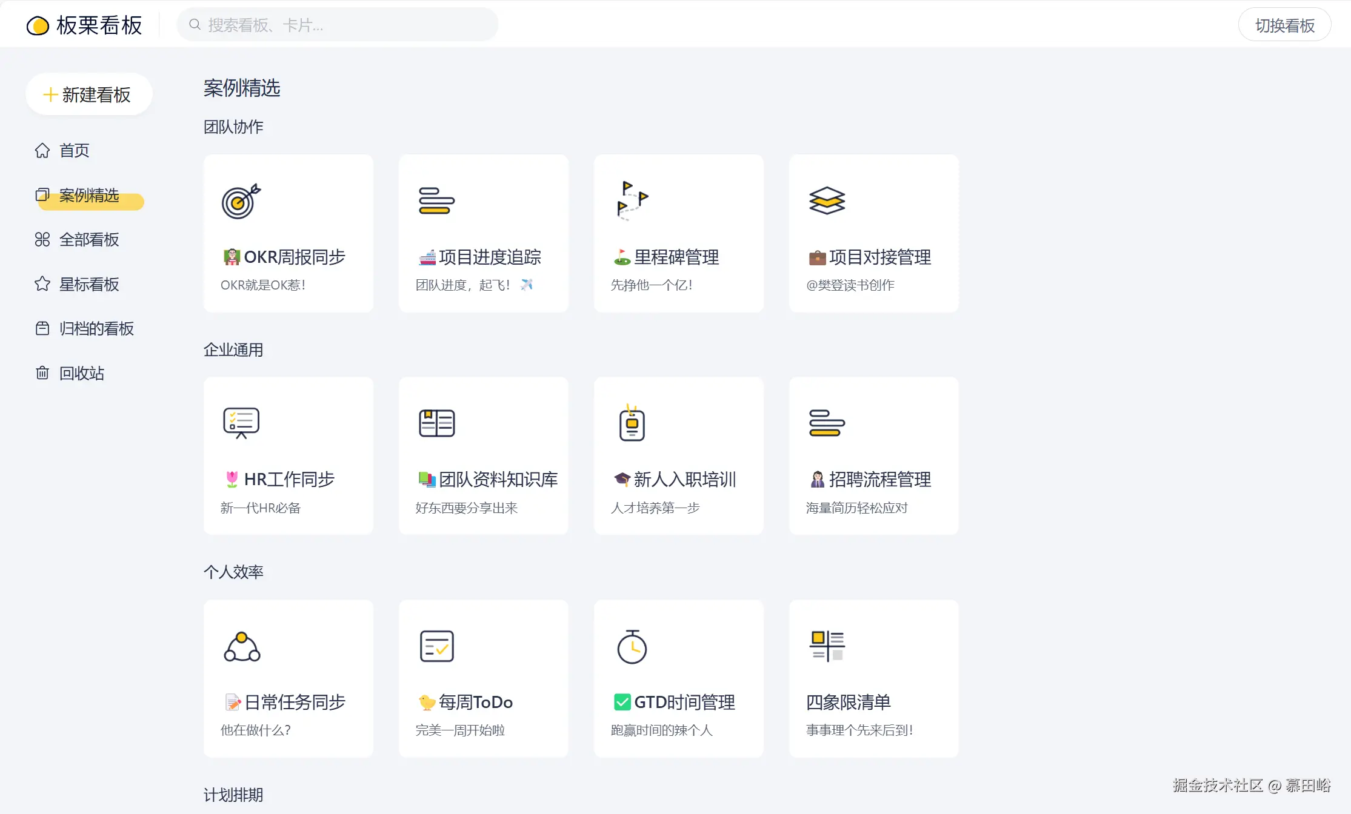Select the 星标看板 star icon
1351x814 pixels.
[x=42, y=284]
